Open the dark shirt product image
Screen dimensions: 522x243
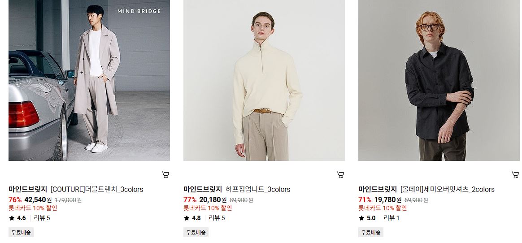(439, 80)
